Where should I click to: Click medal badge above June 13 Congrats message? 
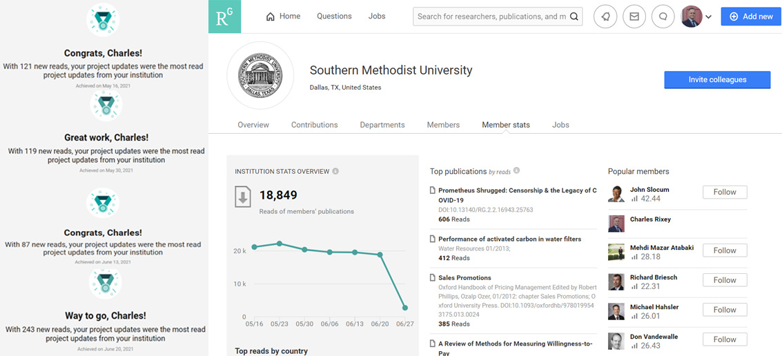click(x=103, y=204)
